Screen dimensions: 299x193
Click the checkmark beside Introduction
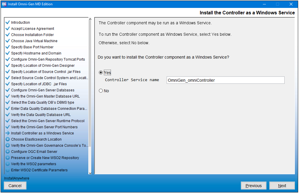[7, 22]
